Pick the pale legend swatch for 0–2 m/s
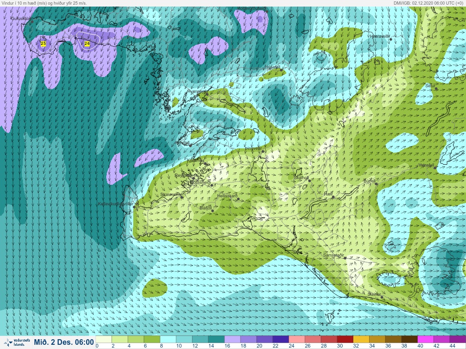 [x=104, y=340]
